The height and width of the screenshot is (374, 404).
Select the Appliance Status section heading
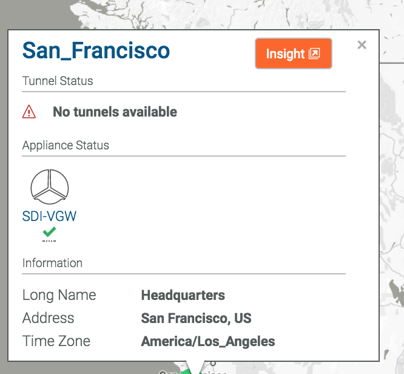[x=66, y=146]
